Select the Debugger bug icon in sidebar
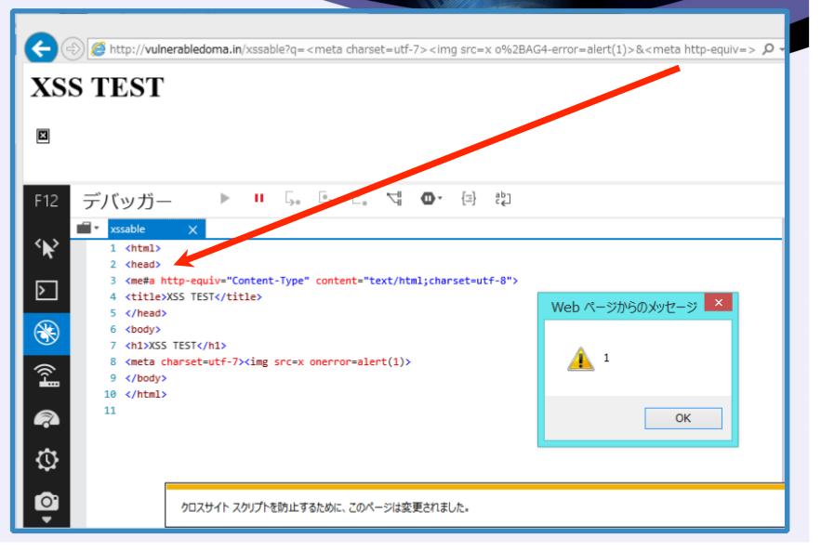 click(x=46, y=334)
